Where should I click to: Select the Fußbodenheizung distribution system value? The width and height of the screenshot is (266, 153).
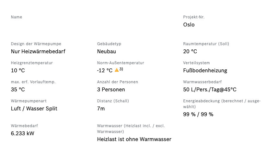[x=205, y=70]
